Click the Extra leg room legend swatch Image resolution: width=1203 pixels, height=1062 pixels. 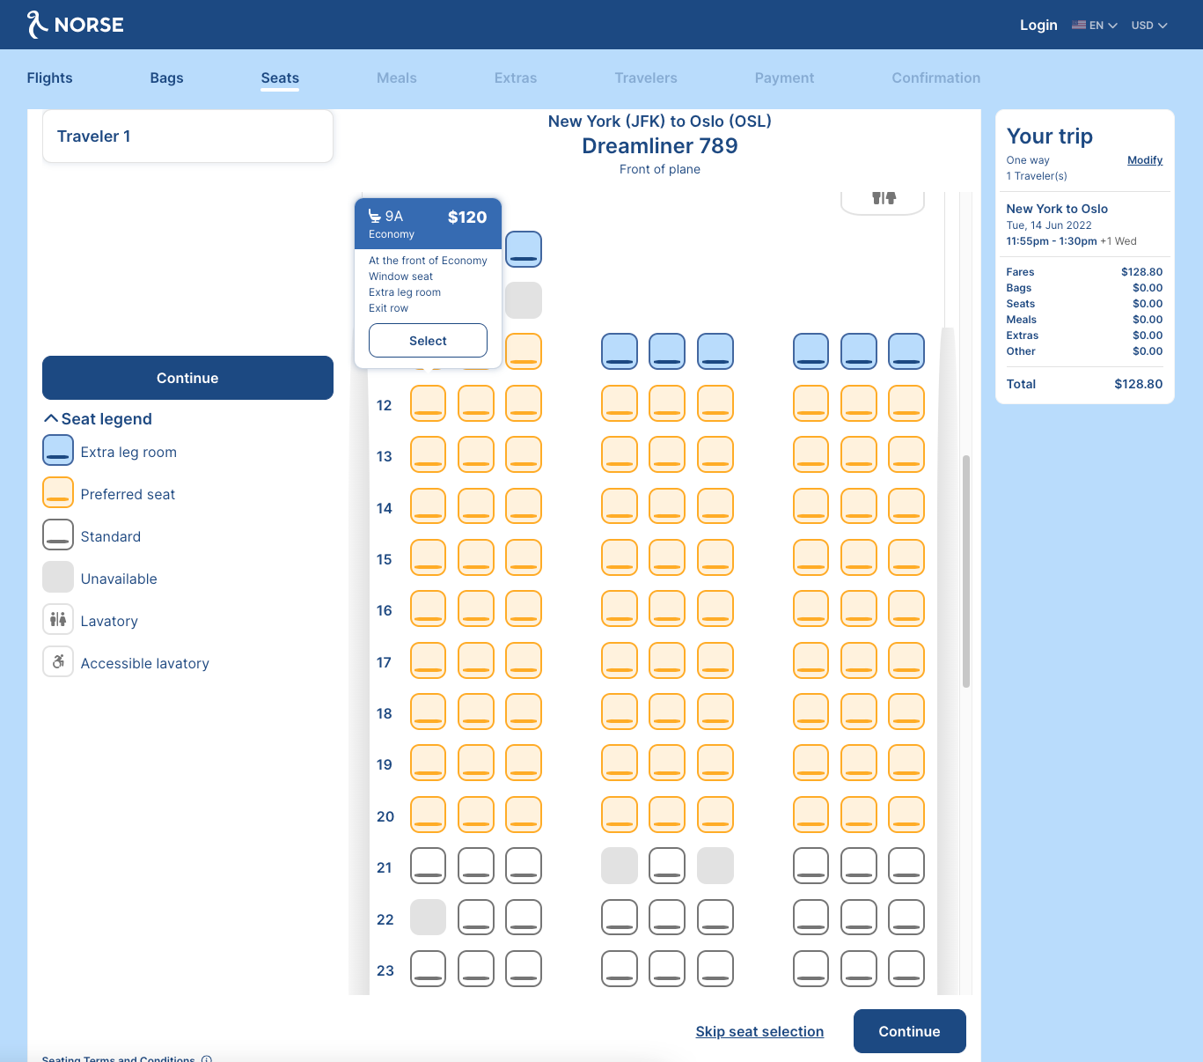pyautogui.click(x=58, y=451)
